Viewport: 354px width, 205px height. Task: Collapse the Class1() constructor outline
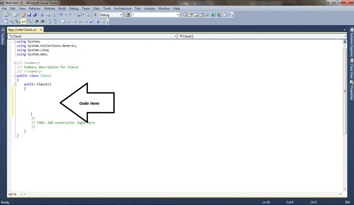coord(15,84)
